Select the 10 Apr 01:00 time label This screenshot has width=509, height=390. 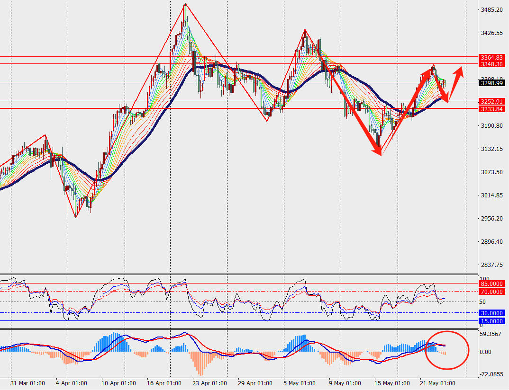coord(118,383)
